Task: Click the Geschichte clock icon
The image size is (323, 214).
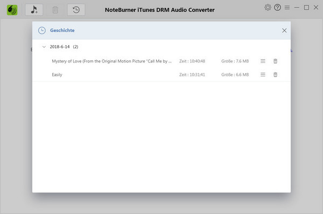Action: tap(42, 31)
